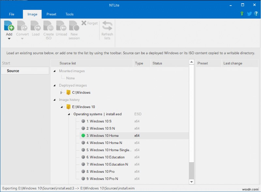Select the Source item in the Start pane
Viewport: 261px width, 192px height.
pyautogui.click(x=25, y=71)
